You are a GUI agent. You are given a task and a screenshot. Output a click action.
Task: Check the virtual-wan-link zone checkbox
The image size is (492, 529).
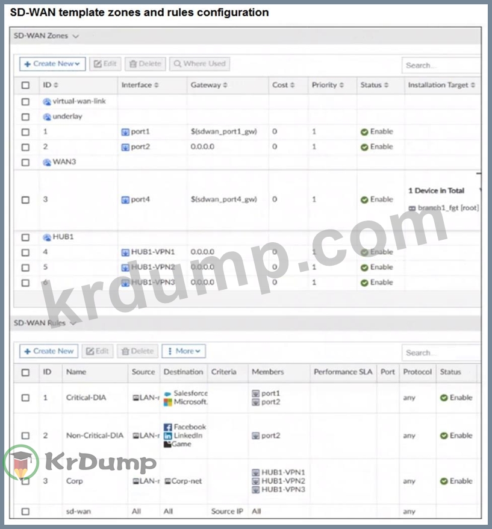point(25,102)
